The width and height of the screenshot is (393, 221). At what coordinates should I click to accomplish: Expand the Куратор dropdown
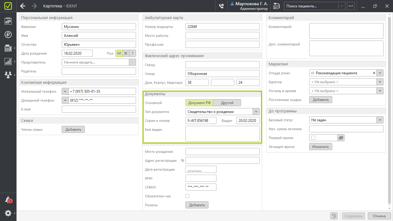pos(380,82)
